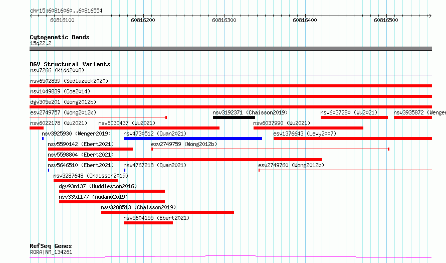Click the dgv305e201 (Wong2012b) label
The width and height of the screenshot is (446, 263).
pyautogui.click(x=63, y=102)
